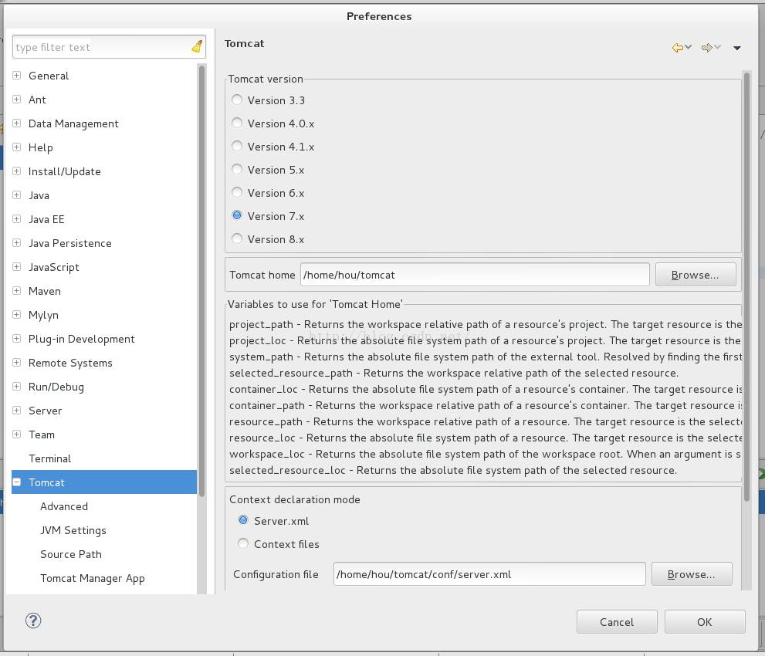This screenshot has height=656, width=765.
Task: Expand the Server node
Action: [16, 410]
